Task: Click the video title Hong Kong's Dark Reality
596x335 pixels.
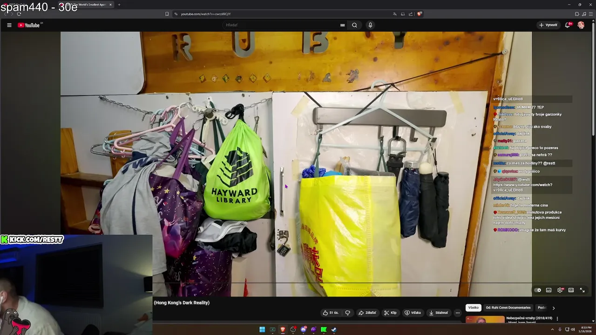Action: (x=182, y=303)
